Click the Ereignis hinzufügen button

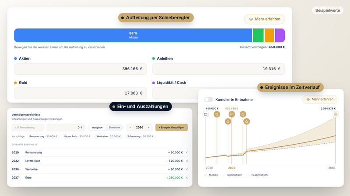pyautogui.click(x=171, y=127)
